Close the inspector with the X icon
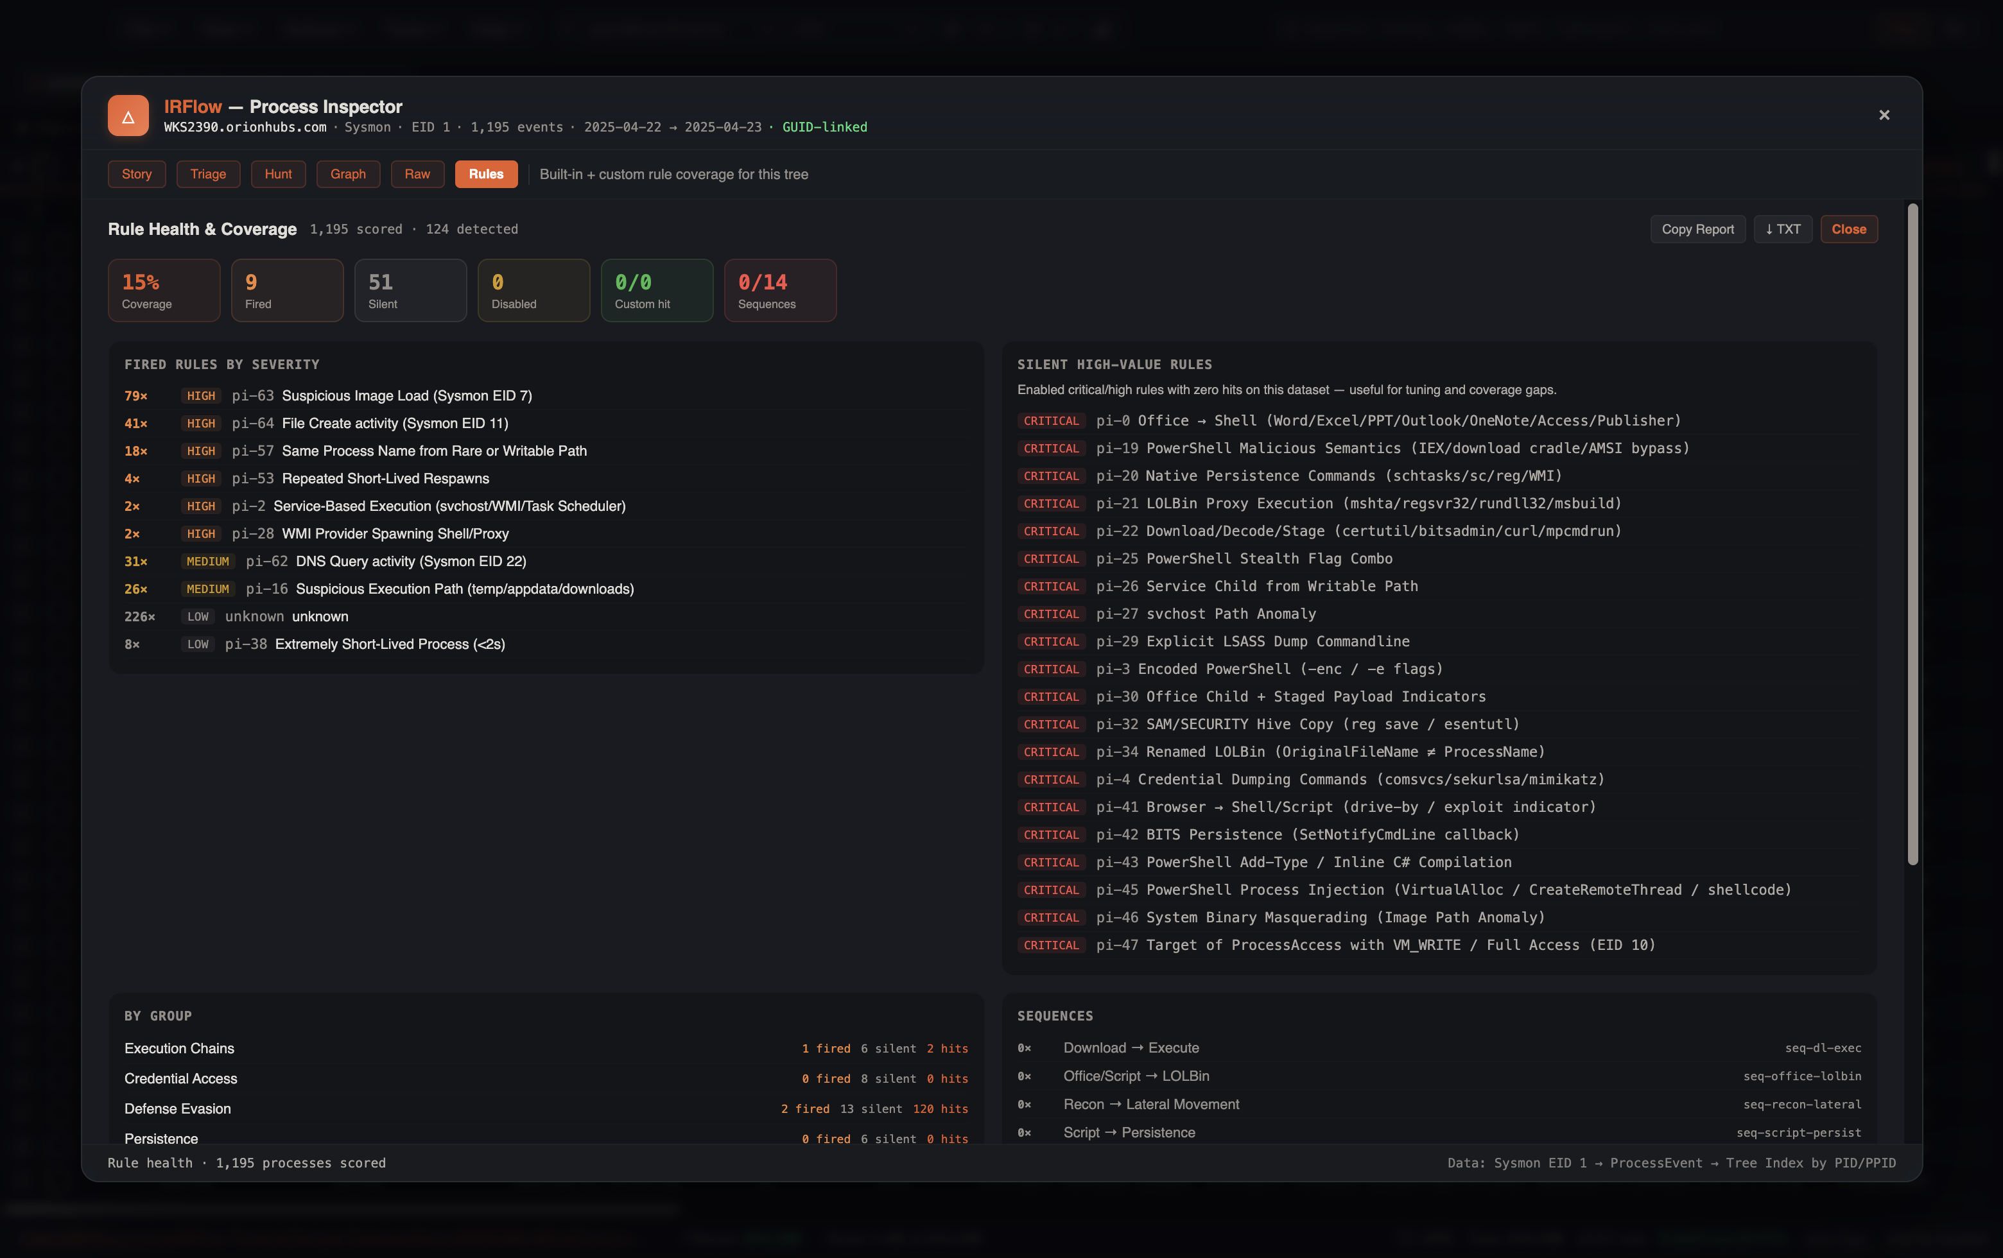The height and width of the screenshot is (1258, 2003). 1884,115
